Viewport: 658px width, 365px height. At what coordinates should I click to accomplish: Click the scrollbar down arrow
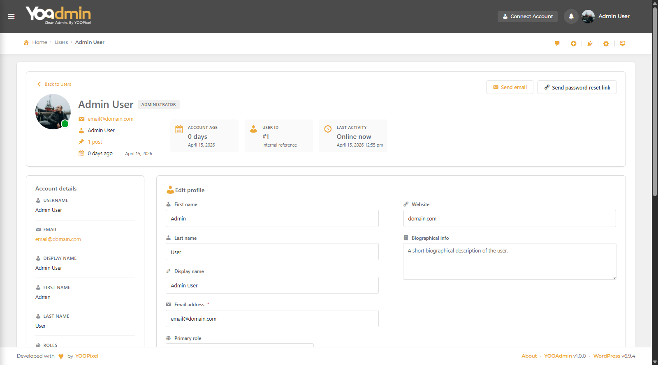655,362
